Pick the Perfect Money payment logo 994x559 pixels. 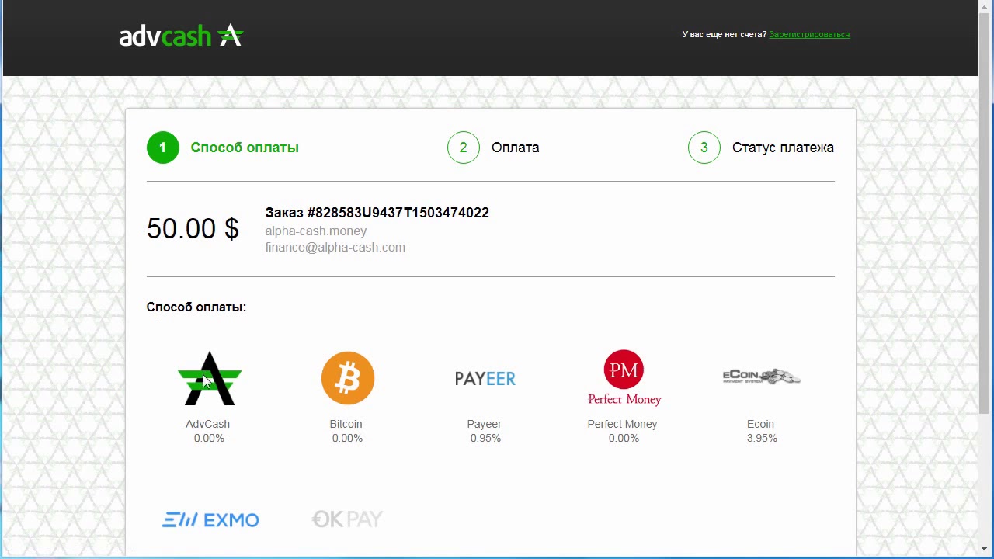(x=624, y=378)
